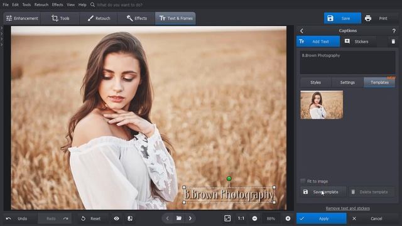Click the trash icon beside Stickers
This screenshot has height=226, width=402.
coord(393,41)
